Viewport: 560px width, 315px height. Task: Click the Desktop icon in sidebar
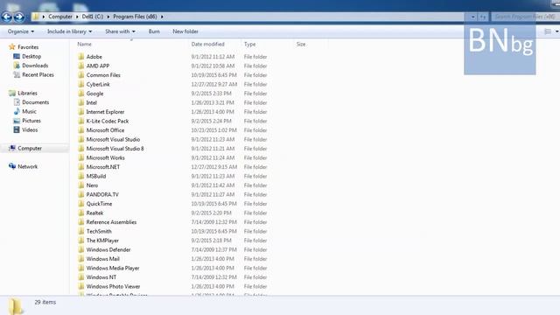pos(17,56)
